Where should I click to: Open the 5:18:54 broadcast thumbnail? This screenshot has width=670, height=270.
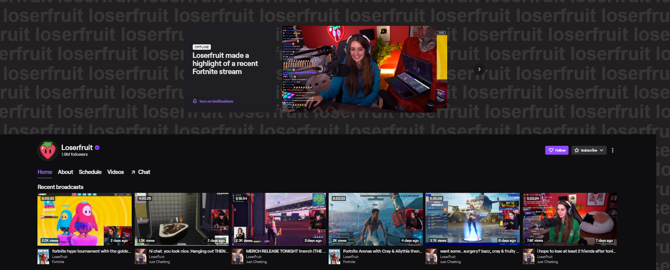point(279,219)
